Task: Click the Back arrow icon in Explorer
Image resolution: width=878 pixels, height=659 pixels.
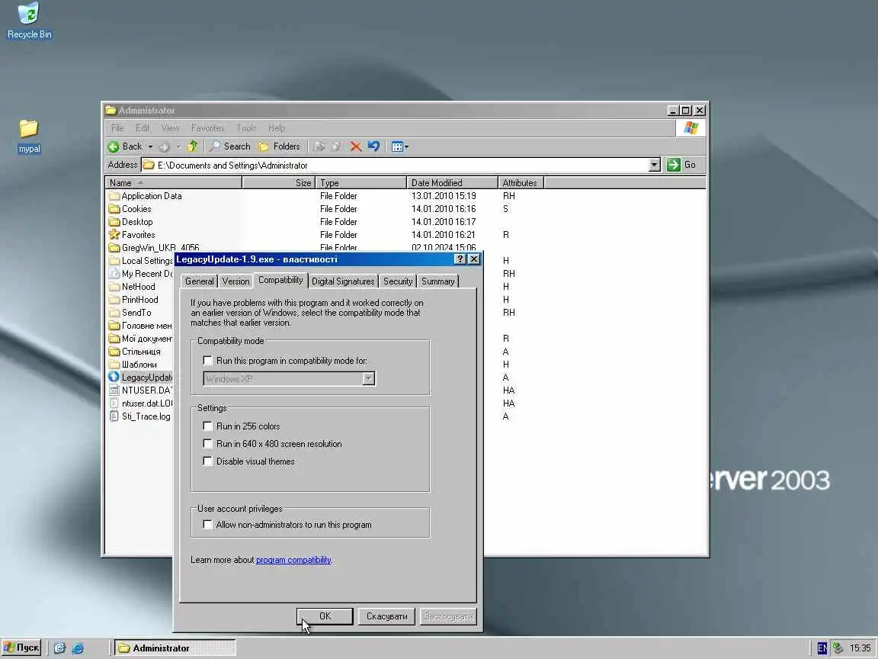Action: click(x=114, y=146)
